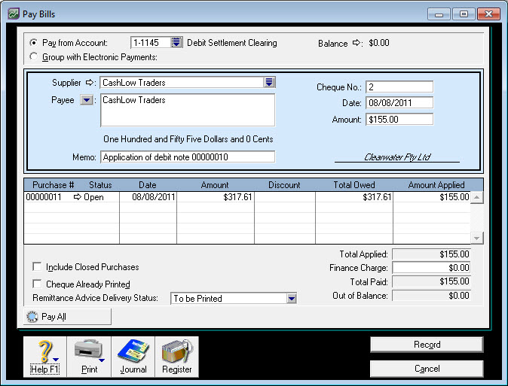Enable Include Closed Purchases checkbox
Image resolution: width=508 pixels, height=386 pixels.
(x=37, y=266)
